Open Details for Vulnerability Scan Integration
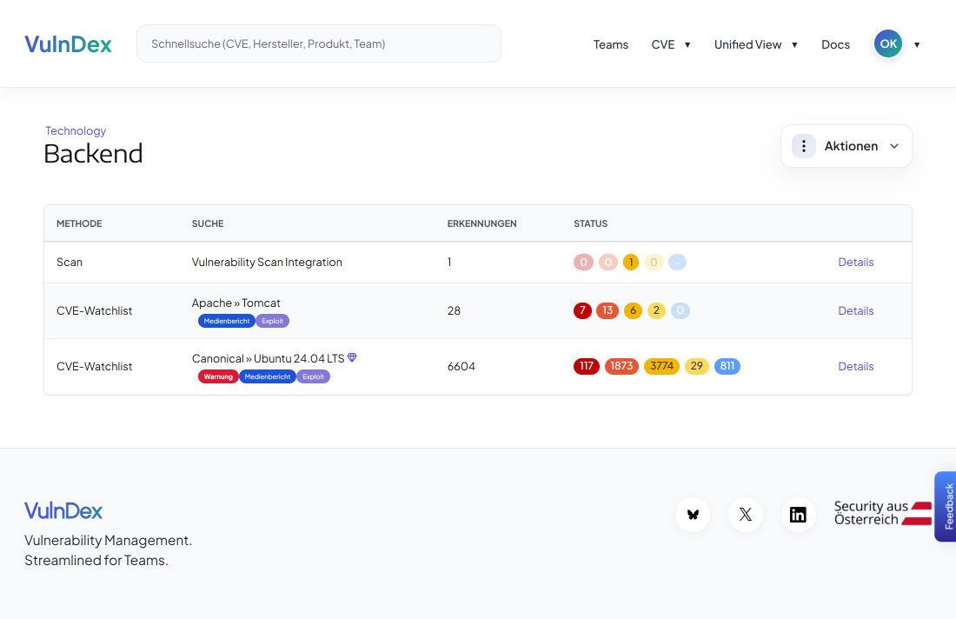 pos(855,262)
